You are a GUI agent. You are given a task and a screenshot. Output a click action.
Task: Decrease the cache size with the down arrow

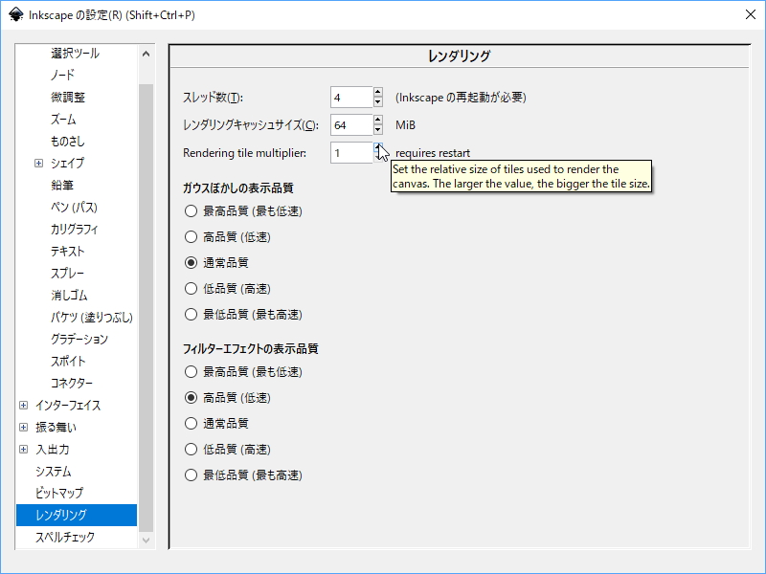click(377, 130)
